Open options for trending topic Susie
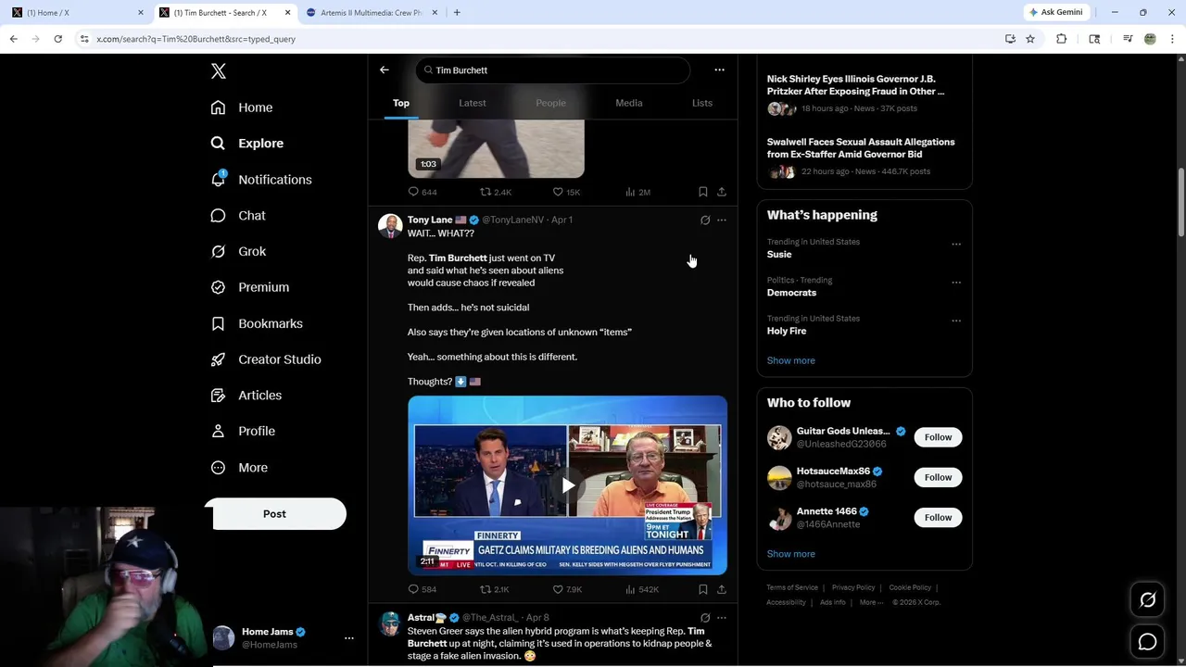 tap(956, 245)
